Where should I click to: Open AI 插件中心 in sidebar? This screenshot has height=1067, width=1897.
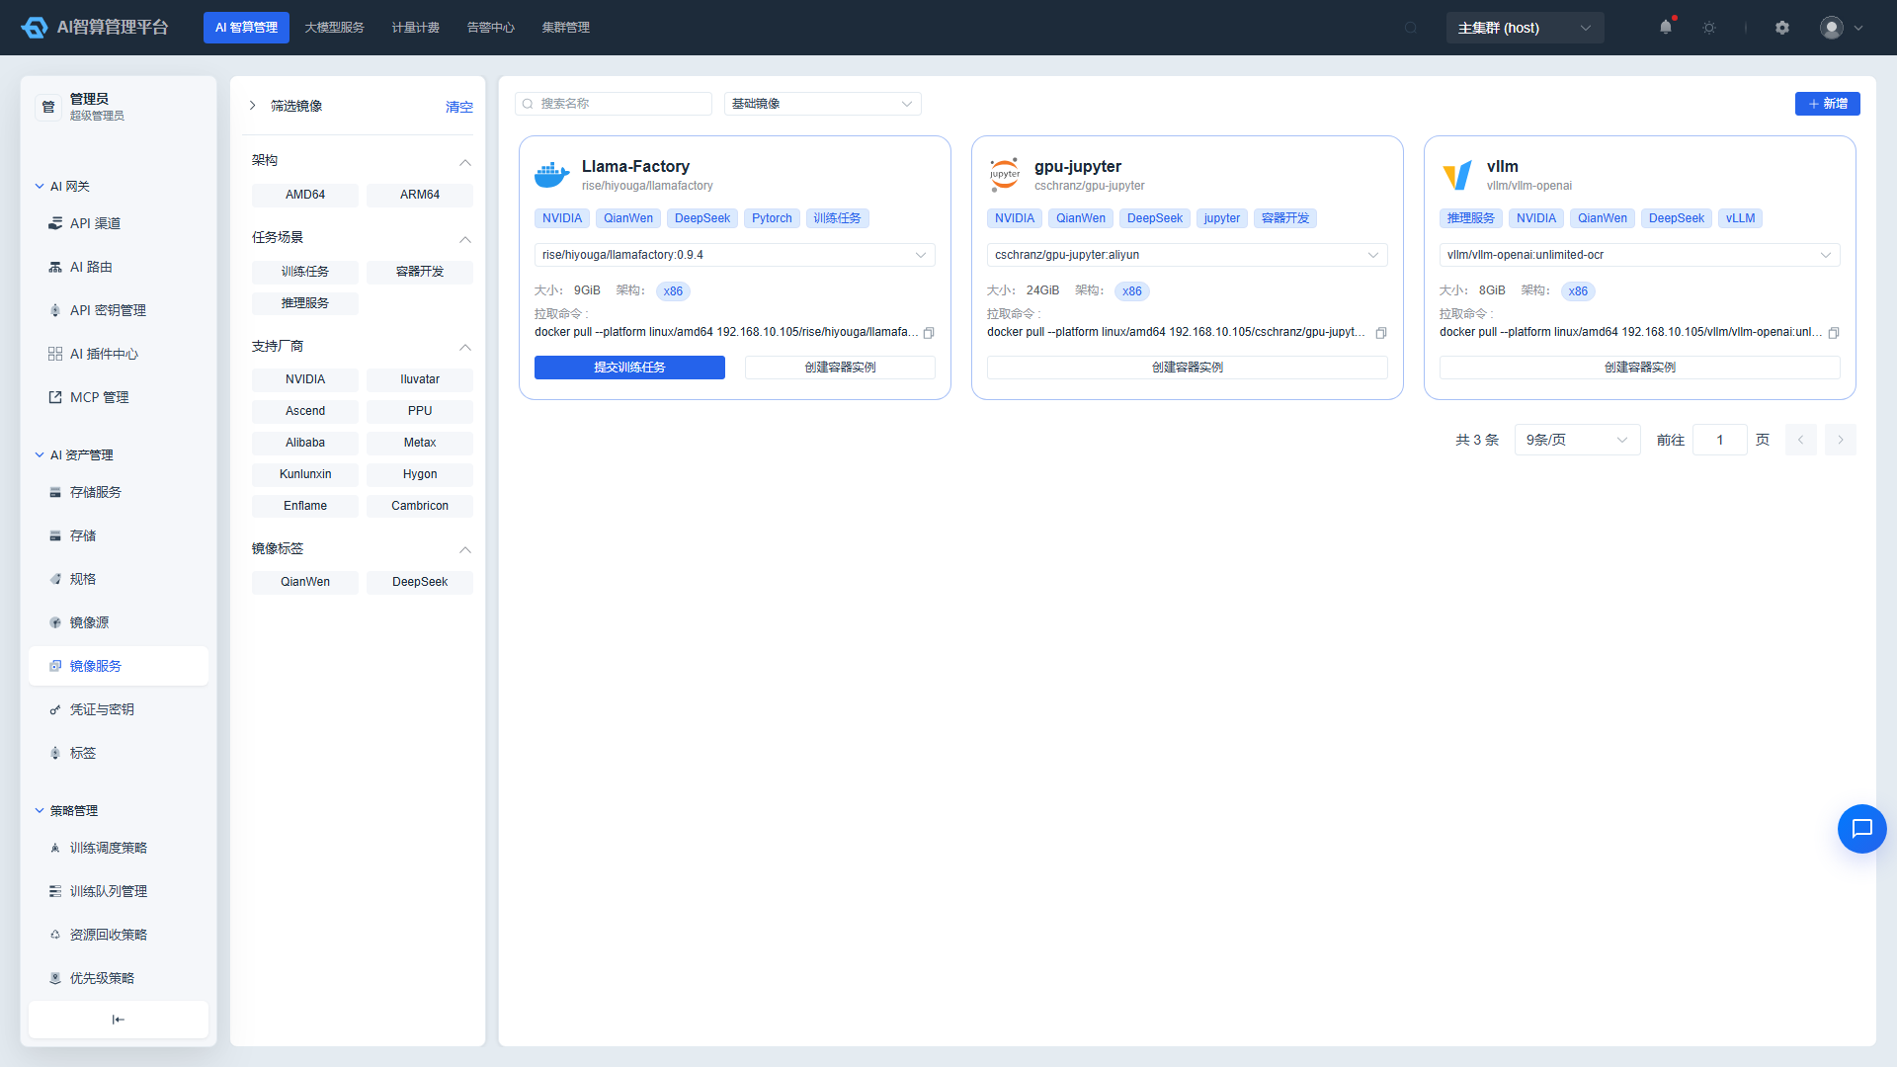tap(119, 354)
